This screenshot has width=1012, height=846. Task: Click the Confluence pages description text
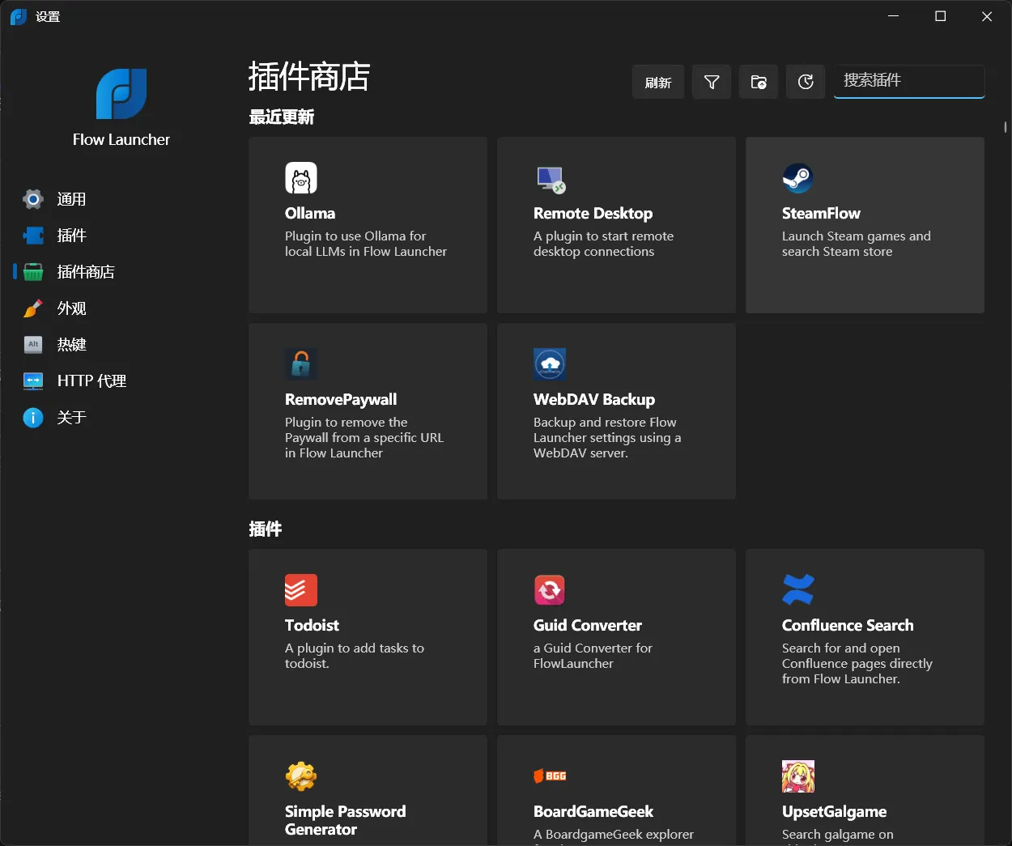tap(857, 663)
